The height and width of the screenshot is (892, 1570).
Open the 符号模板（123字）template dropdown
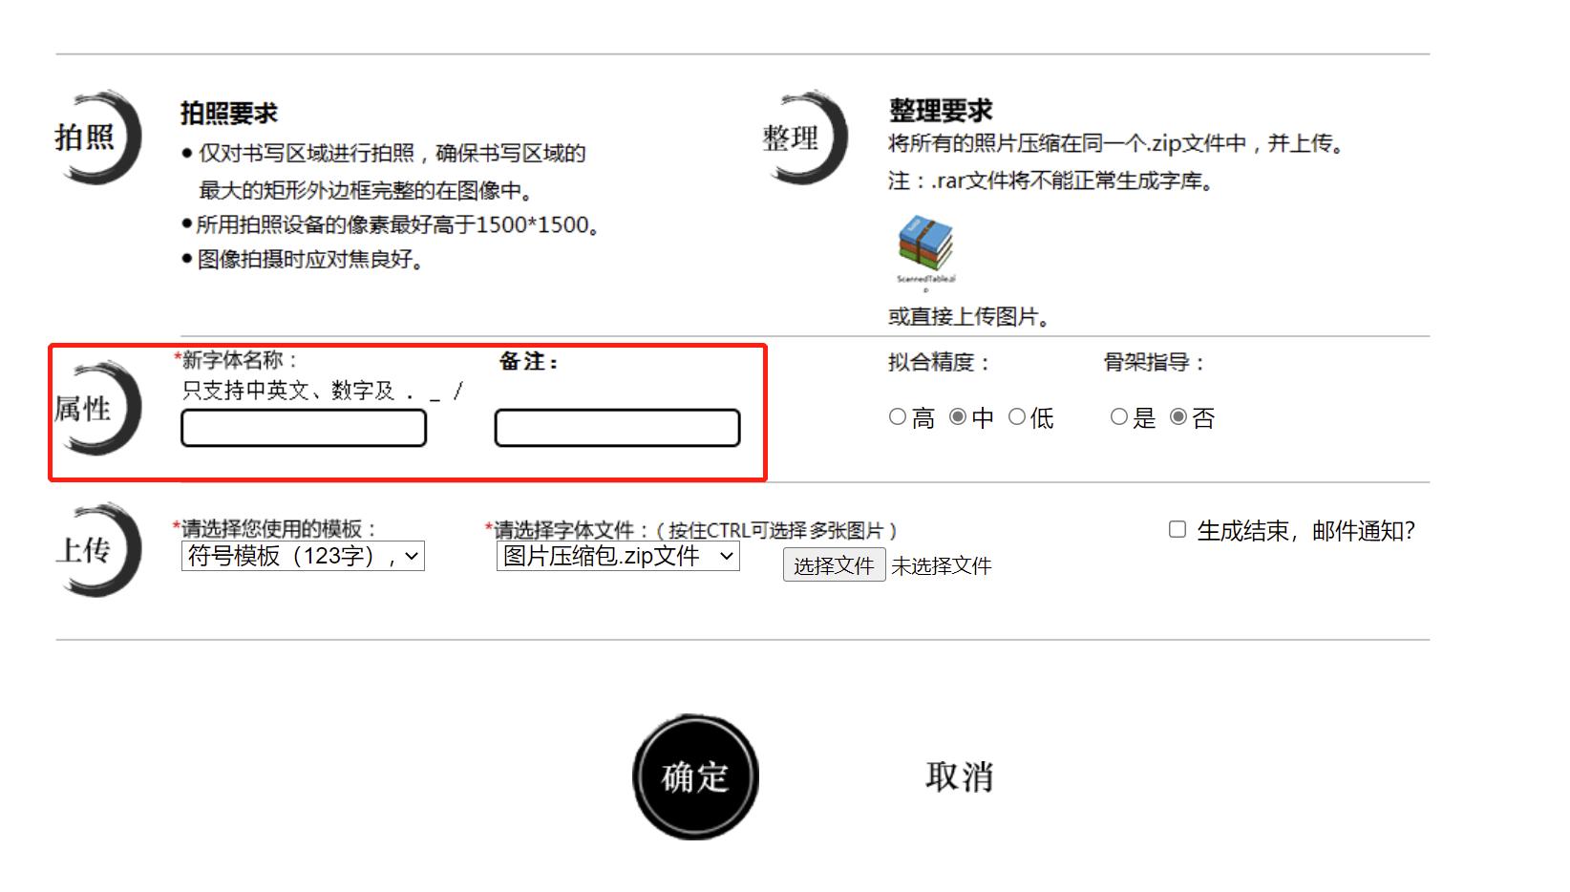tap(302, 557)
